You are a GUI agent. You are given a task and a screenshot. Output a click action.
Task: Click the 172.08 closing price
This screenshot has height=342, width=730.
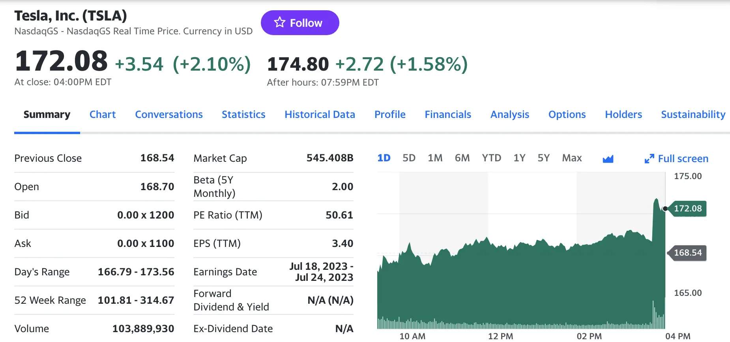coord(61,61)
